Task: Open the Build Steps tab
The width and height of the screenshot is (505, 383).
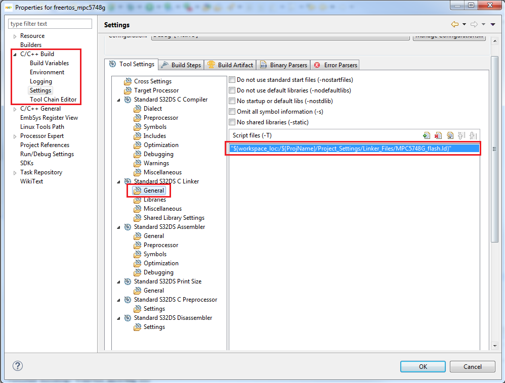Action: tap(181, 65)
